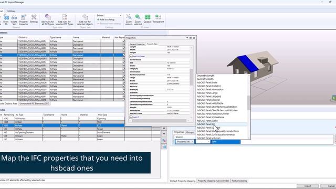Maximize the Properties floating panel
The image size is (336, 189).
[191, 38]
